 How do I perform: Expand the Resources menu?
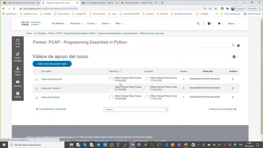76,23
